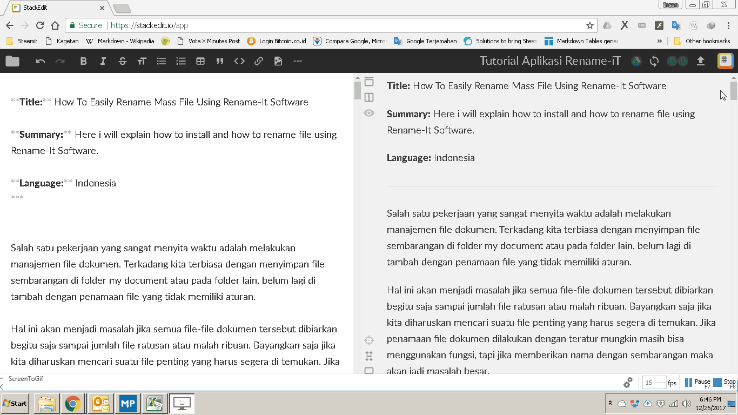Insert a hyperlink

point(259,61)
